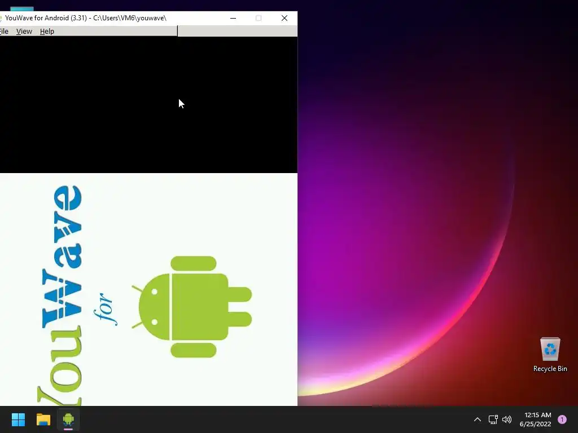Open the File menu in YouWave
Viewport: 578px width, 433px height.
click(4, 32)
